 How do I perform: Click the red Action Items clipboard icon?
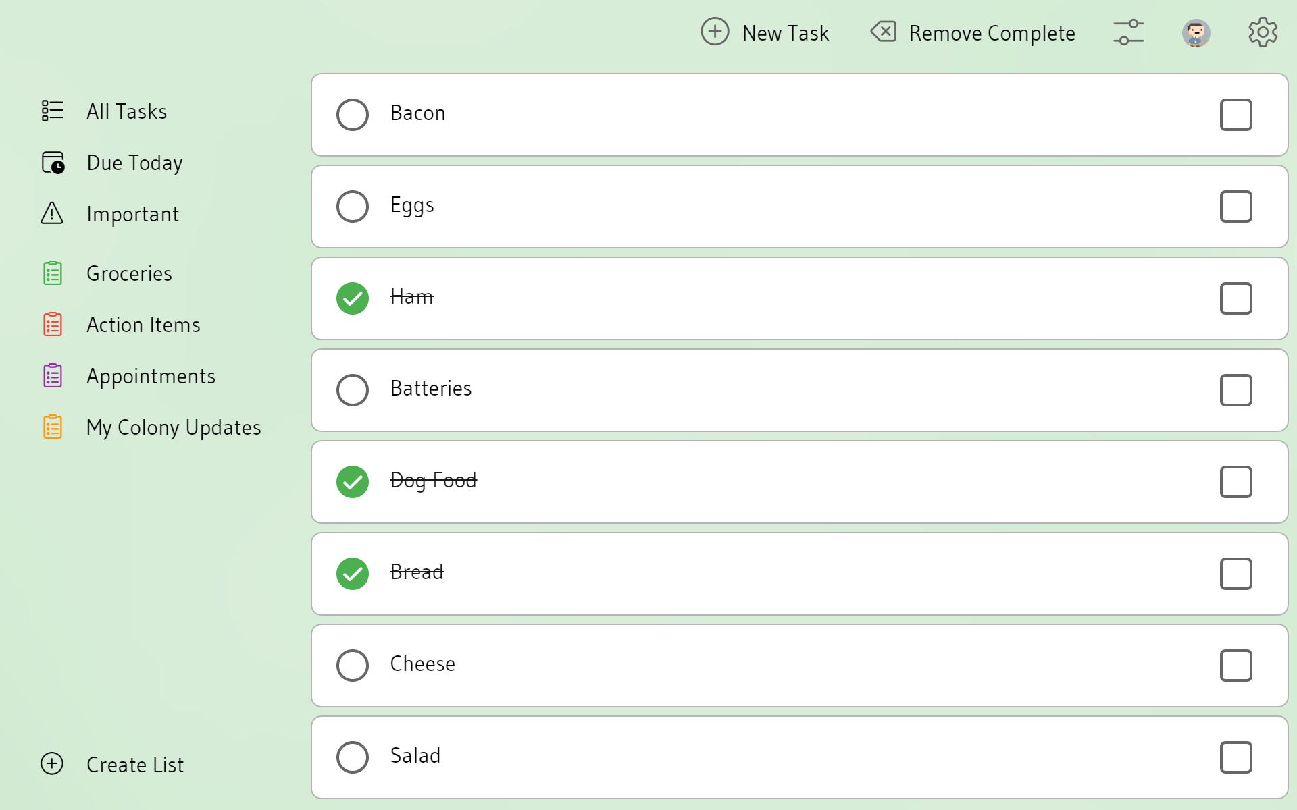coord(53,325)
